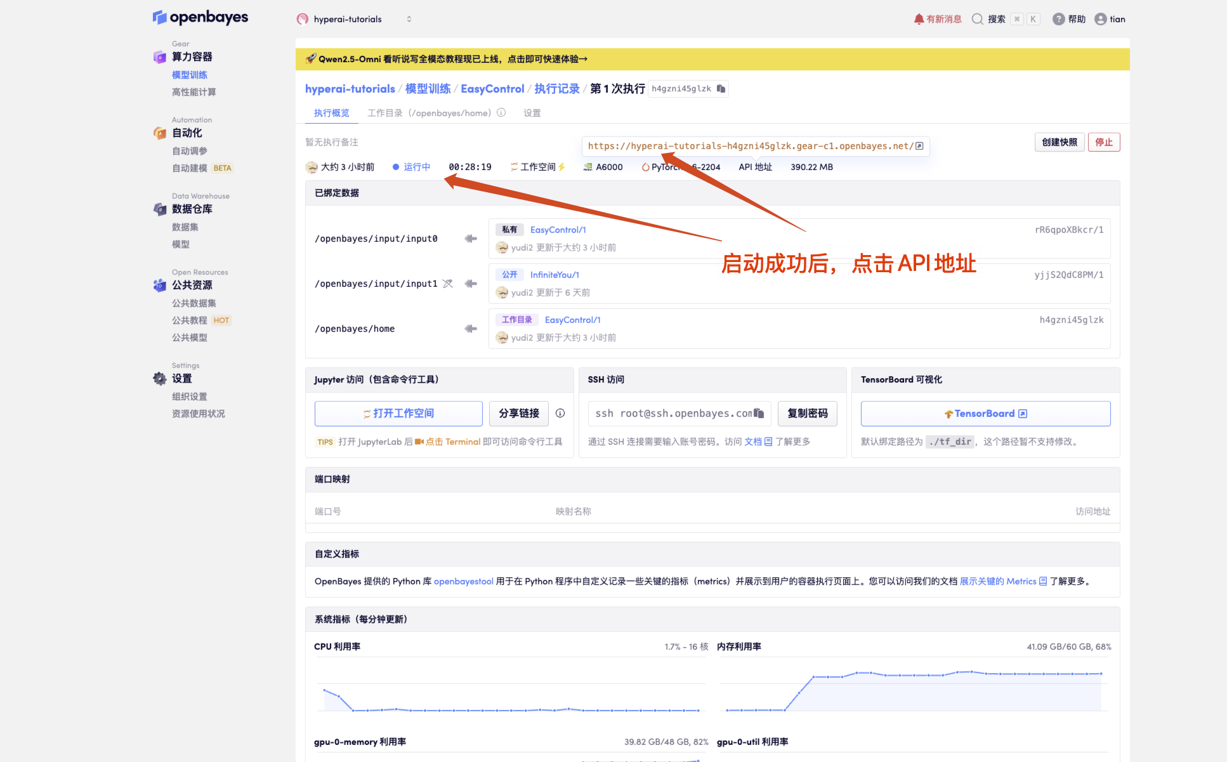Viewport: 1227px width, 762px height.
Task: Select 数据集 in the sidebar
Action: pyautogui.click(x=185, y=227)
